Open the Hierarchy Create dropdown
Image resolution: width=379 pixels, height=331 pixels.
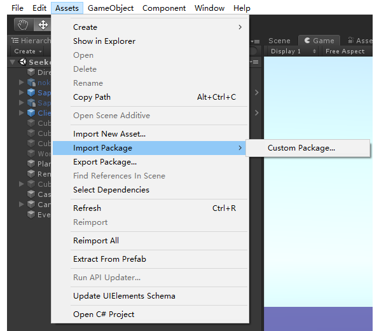[x=28, y=51]
